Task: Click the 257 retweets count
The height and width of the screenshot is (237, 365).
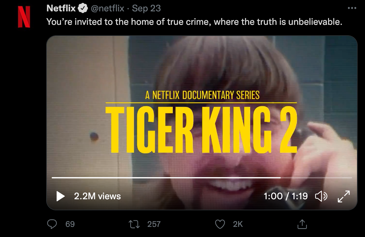Action: [x=154, y=224]
